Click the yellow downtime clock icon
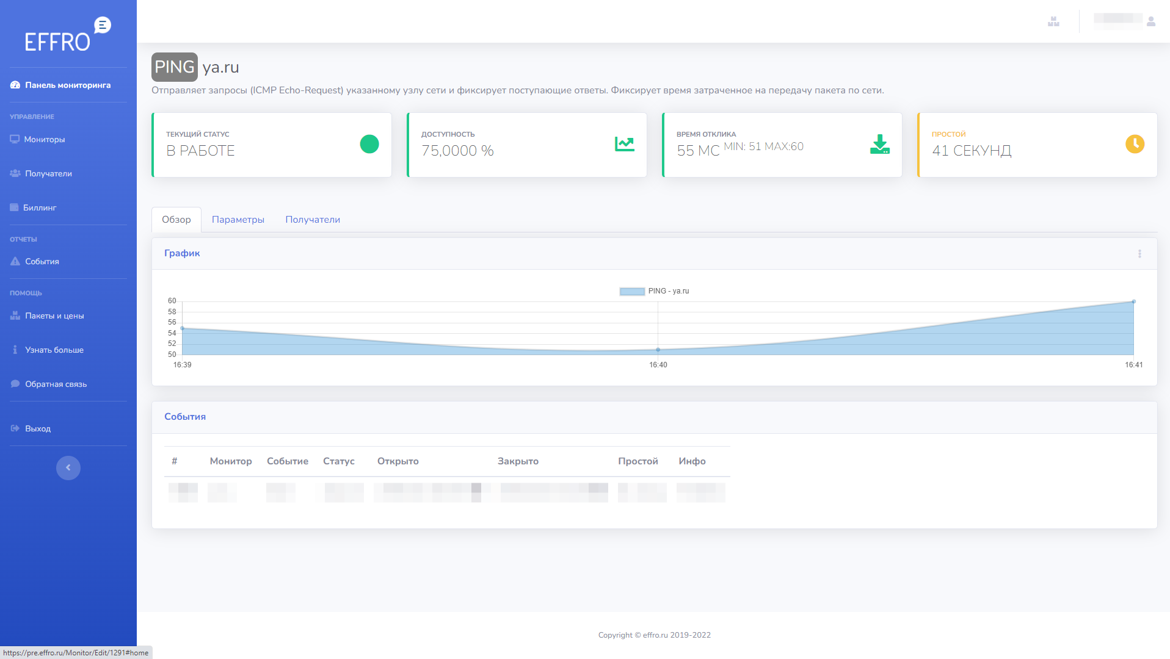Image resolution: width=1170 pixels, height=659 pixels. click(1135, 145)
